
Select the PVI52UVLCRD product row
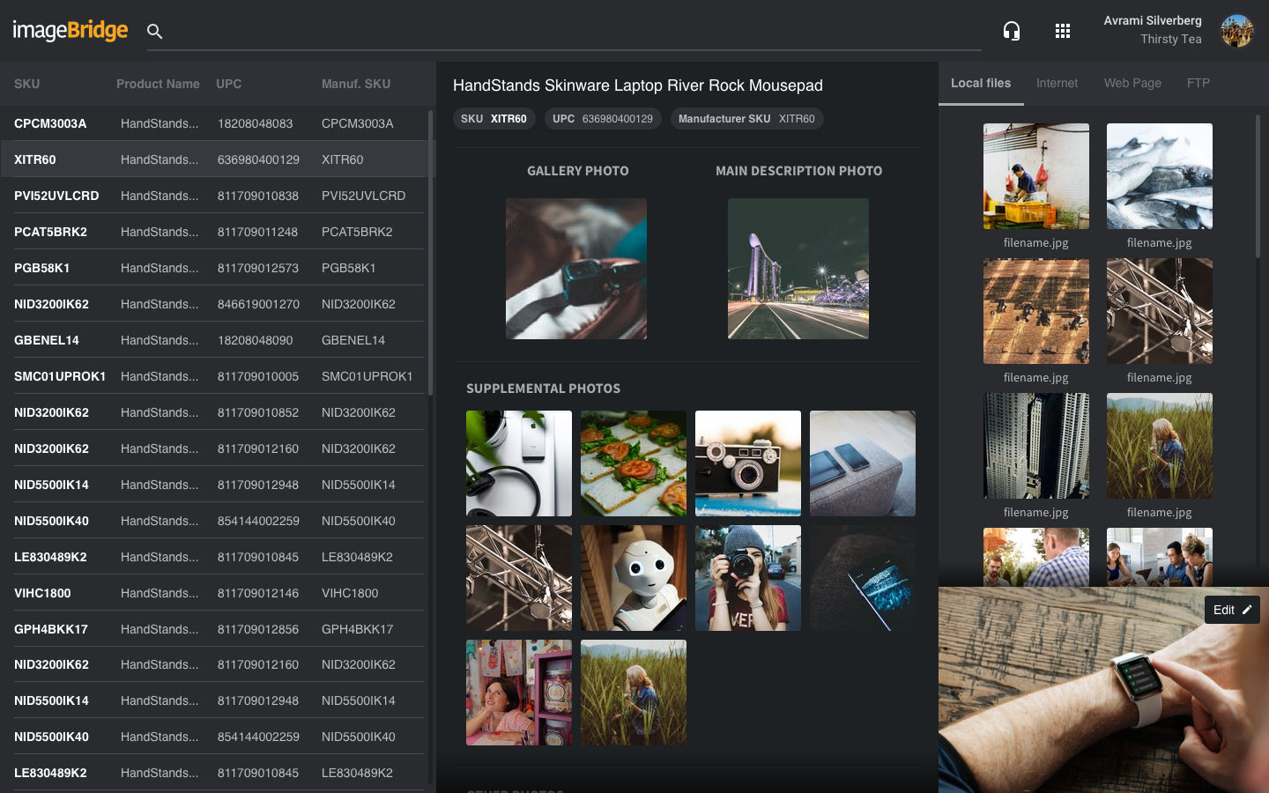pyautogui.click(x=211, y=196)
